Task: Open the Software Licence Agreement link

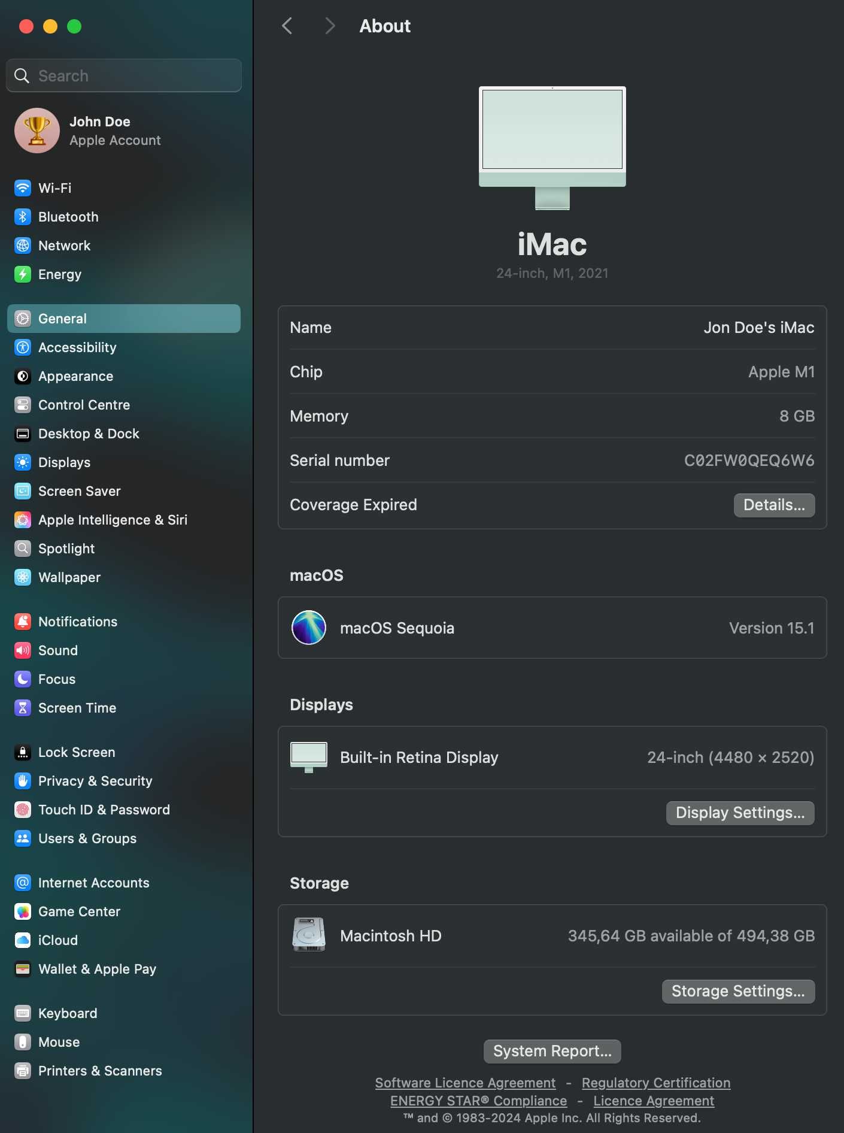Action: point(465,1083)
